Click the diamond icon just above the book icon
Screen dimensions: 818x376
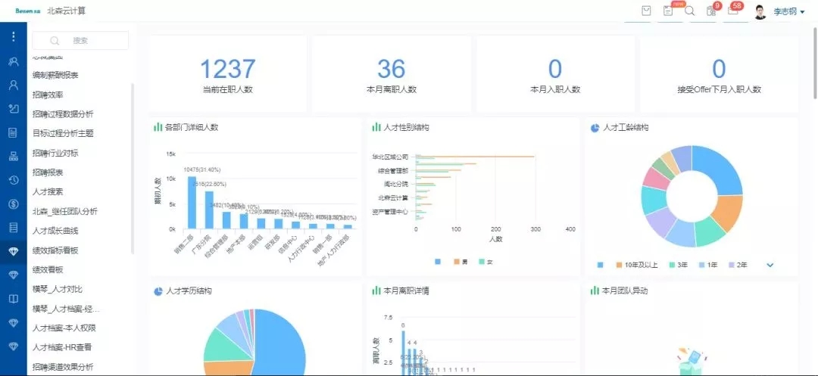[x=14, y=275]
